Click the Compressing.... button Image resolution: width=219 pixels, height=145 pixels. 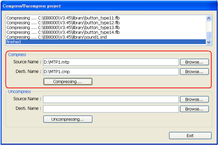click(x=68, y=81)
